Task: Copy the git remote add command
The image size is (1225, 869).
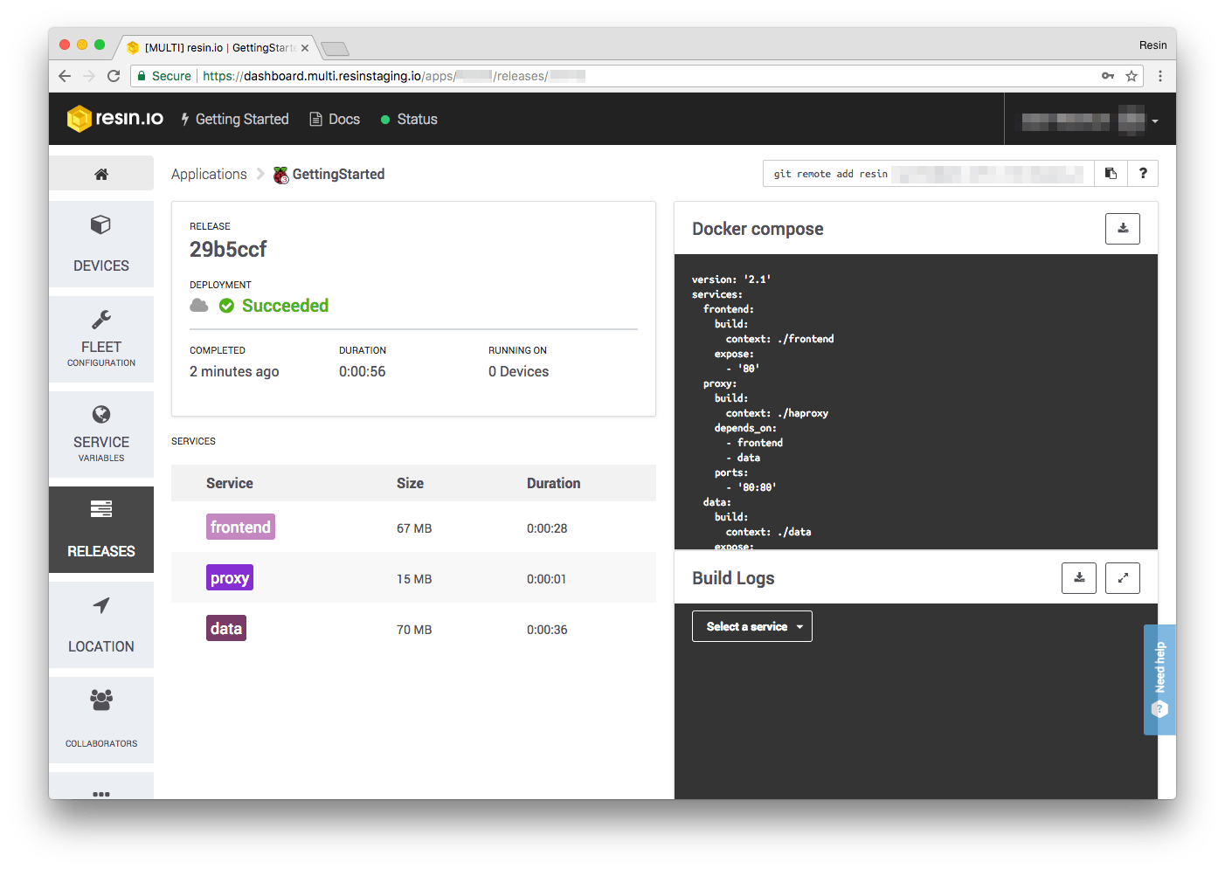Action: pos(1111,174)
